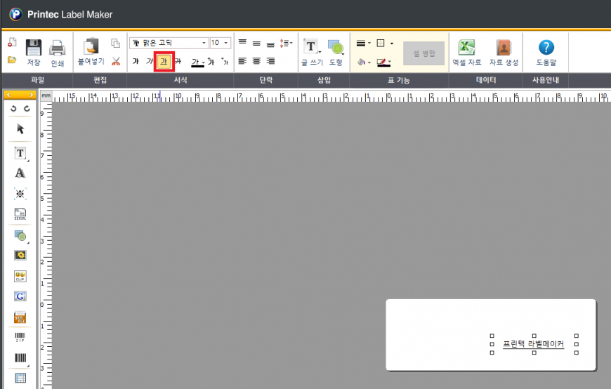This screenshot has width=611, height=389.
Task: Open the CLIP clipart tool
Action: pyautogui.click(x=20, y=277)
